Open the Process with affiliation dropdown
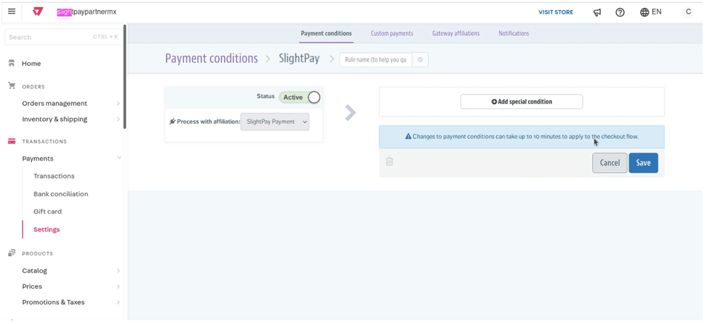The width and height of the screenshot is (707, 324). 275,122
